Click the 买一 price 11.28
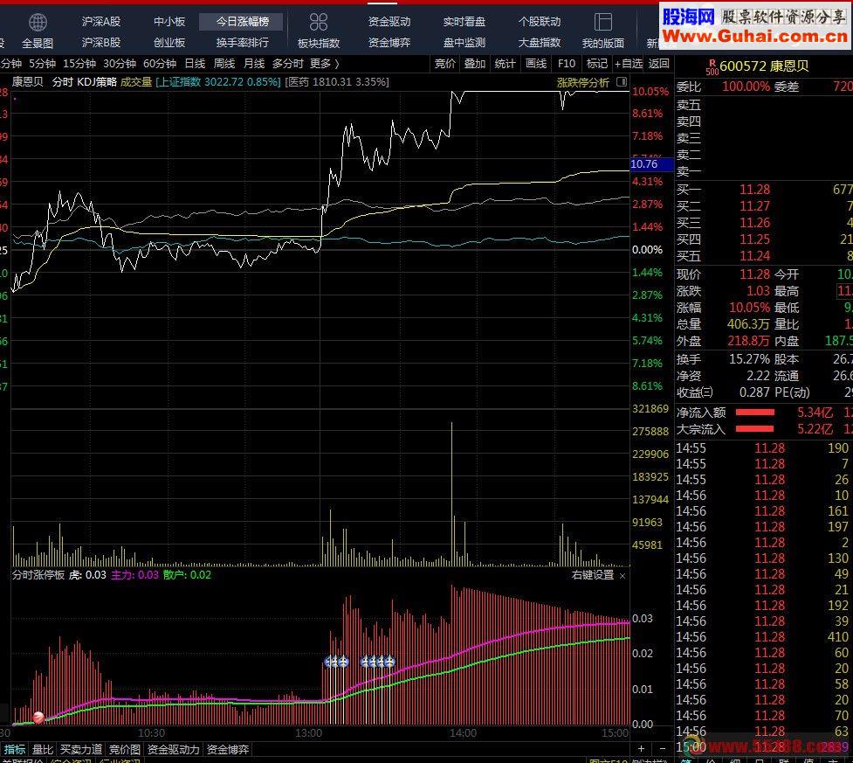Image resolution: width=853 pixels, height=763 pixels. click(754, 190)
